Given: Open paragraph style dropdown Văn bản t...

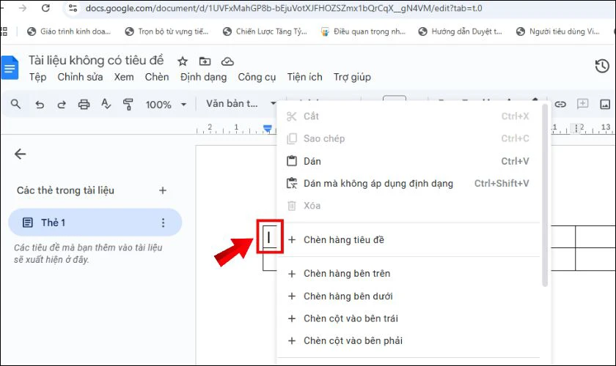Looking at the screenshot, I should point(241,103).
